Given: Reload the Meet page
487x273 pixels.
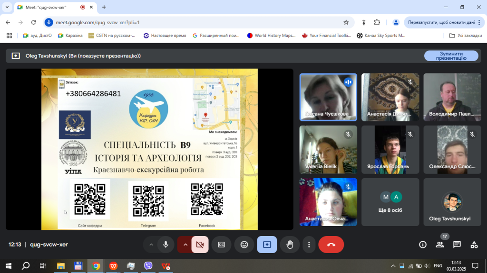Looking at the screenshot, I should [34, 22].
